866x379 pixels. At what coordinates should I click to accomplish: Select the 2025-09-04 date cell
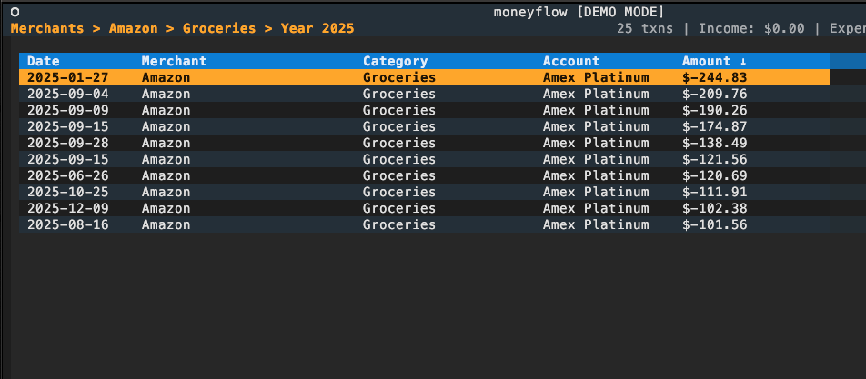point(68,94)
